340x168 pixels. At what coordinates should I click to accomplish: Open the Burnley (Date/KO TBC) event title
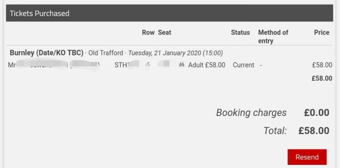click(47, 53)
